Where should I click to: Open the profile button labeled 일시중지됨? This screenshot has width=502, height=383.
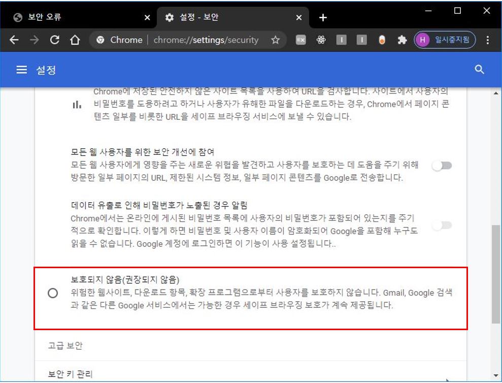445,40
